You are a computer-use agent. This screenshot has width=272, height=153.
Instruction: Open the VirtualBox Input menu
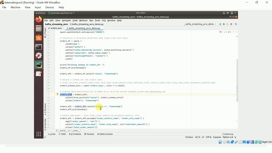38,7
